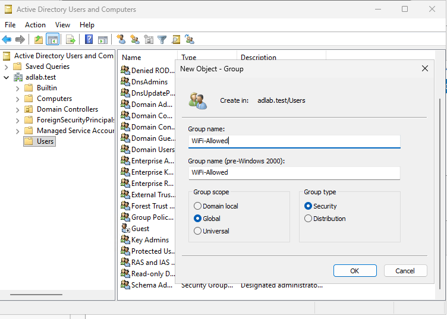
Task: Select Protected Us... group entry
Action: pyautogui.click(x=147, y=251)
